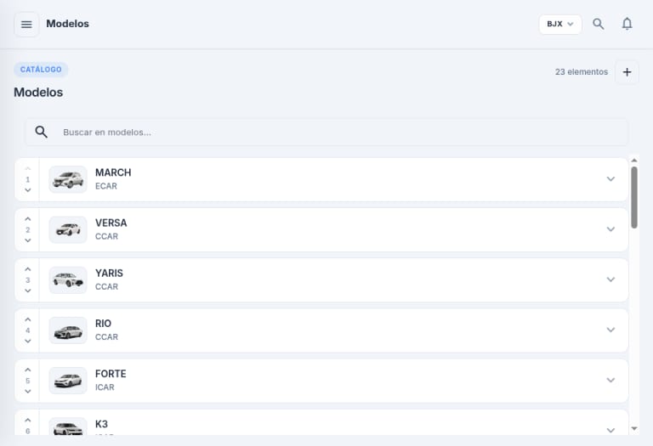
Task: Select the YARIS model name
Action: coord(109,274)
